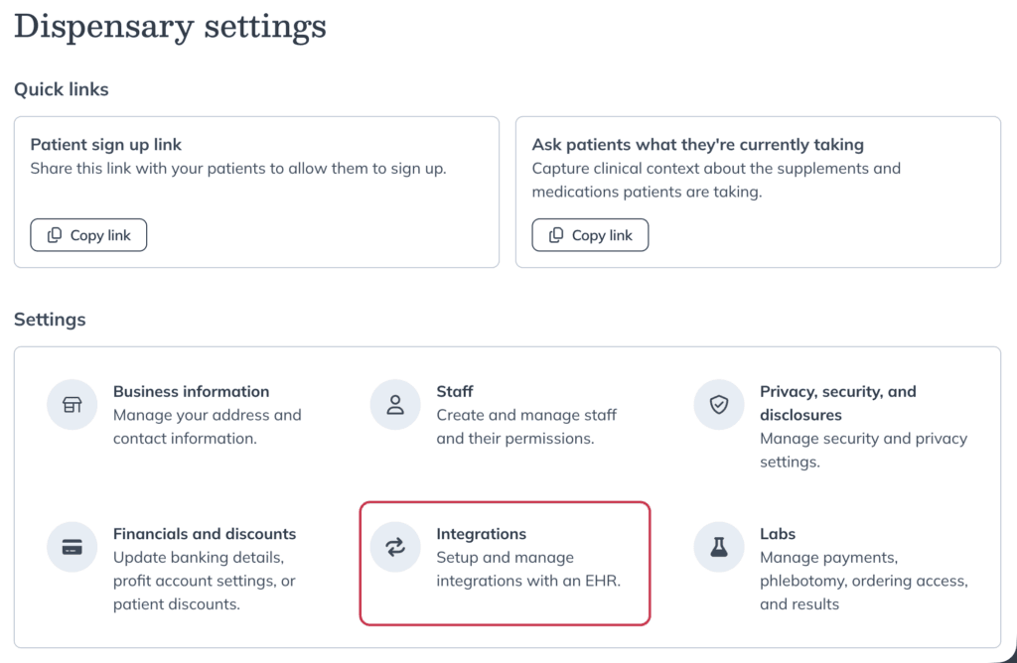The height and width of the screenshot is (663, 1017).
Task: Click the Financials credit card icon
Action: pyautogui.click(x=72, y=547)
